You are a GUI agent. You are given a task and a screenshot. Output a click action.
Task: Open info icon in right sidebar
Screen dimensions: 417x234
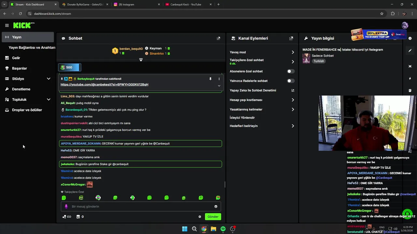pyautogui.click(x=410, y=39)
